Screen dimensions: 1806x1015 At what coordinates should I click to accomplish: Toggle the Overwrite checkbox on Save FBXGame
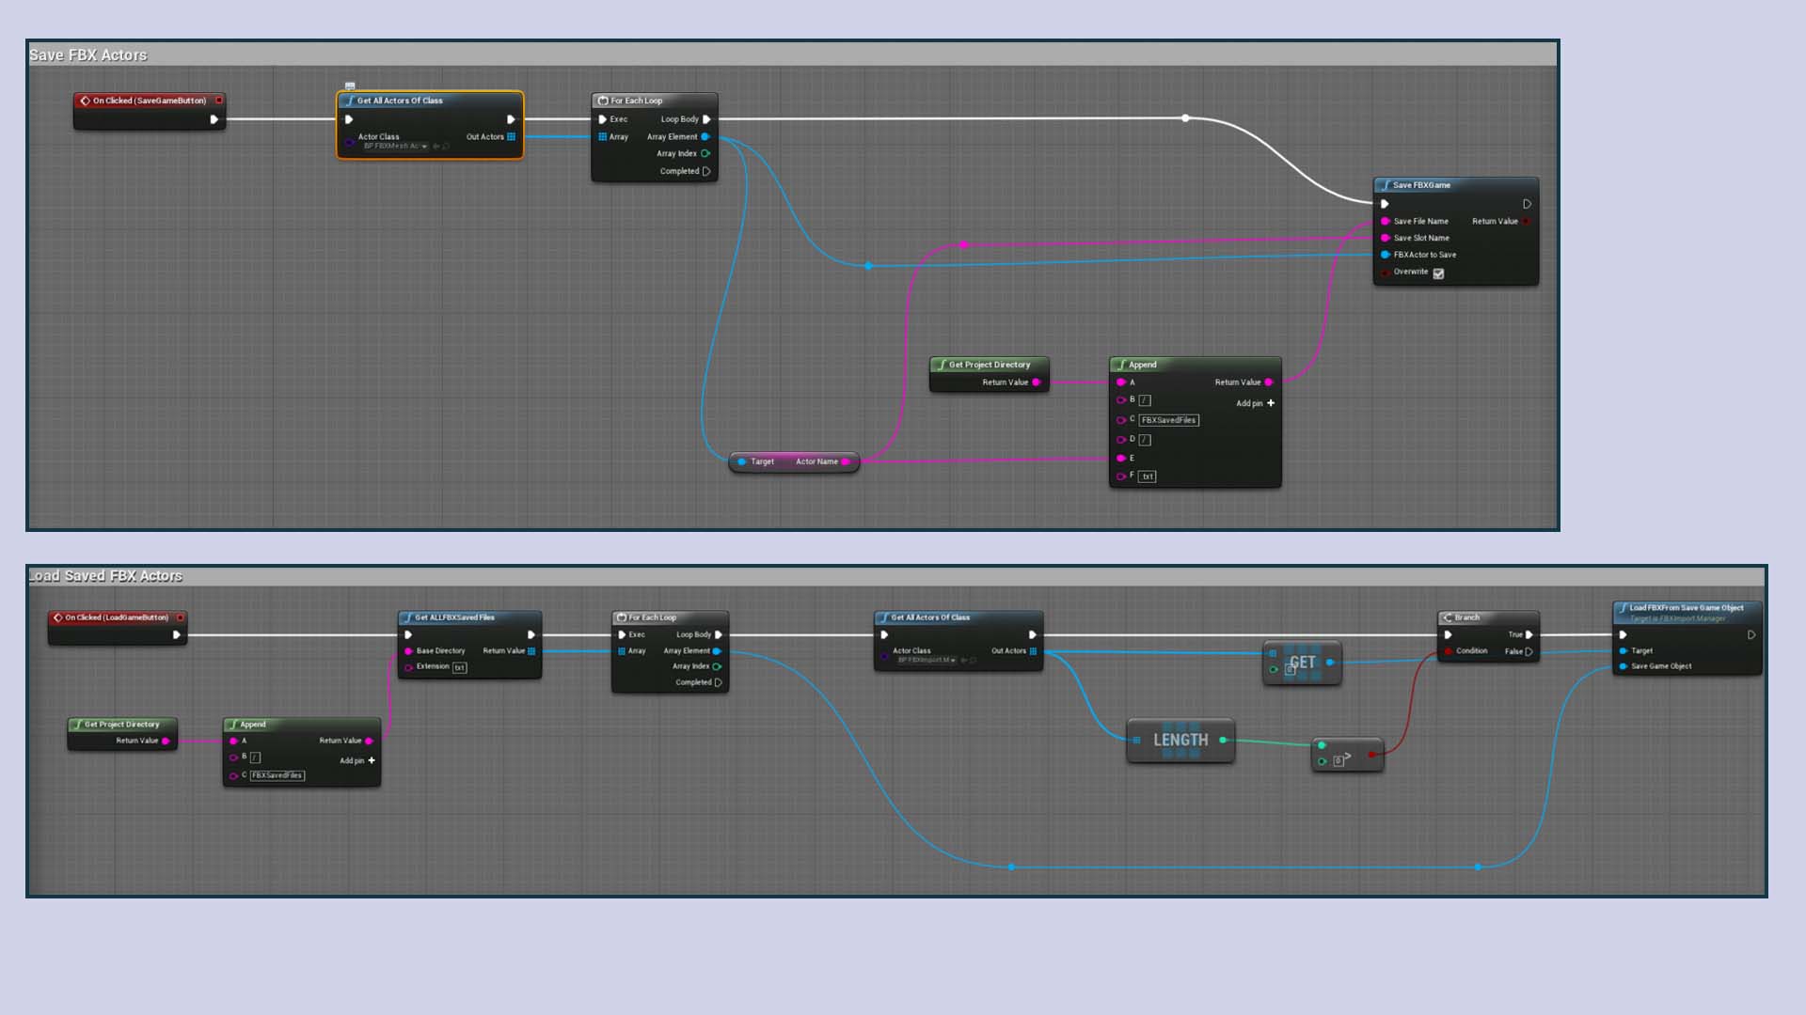coord(1438,273)
